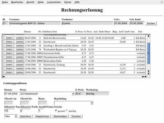164x123 pixels.
Task: Click the Wochentag field showing Montag
Action: click(x=97, y=94)
